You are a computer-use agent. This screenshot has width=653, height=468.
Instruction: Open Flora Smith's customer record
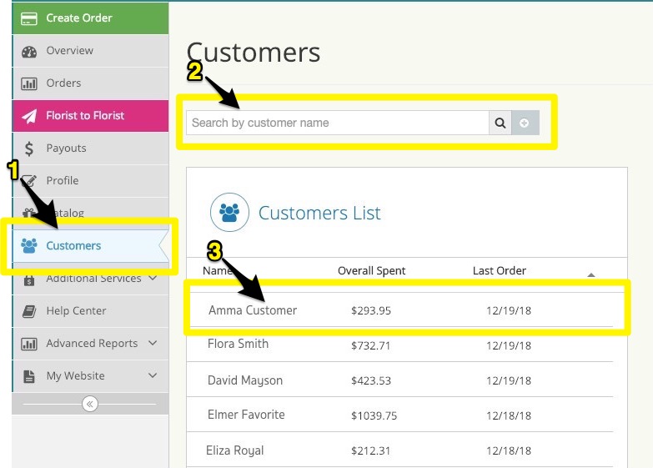(x=238, y=344)
